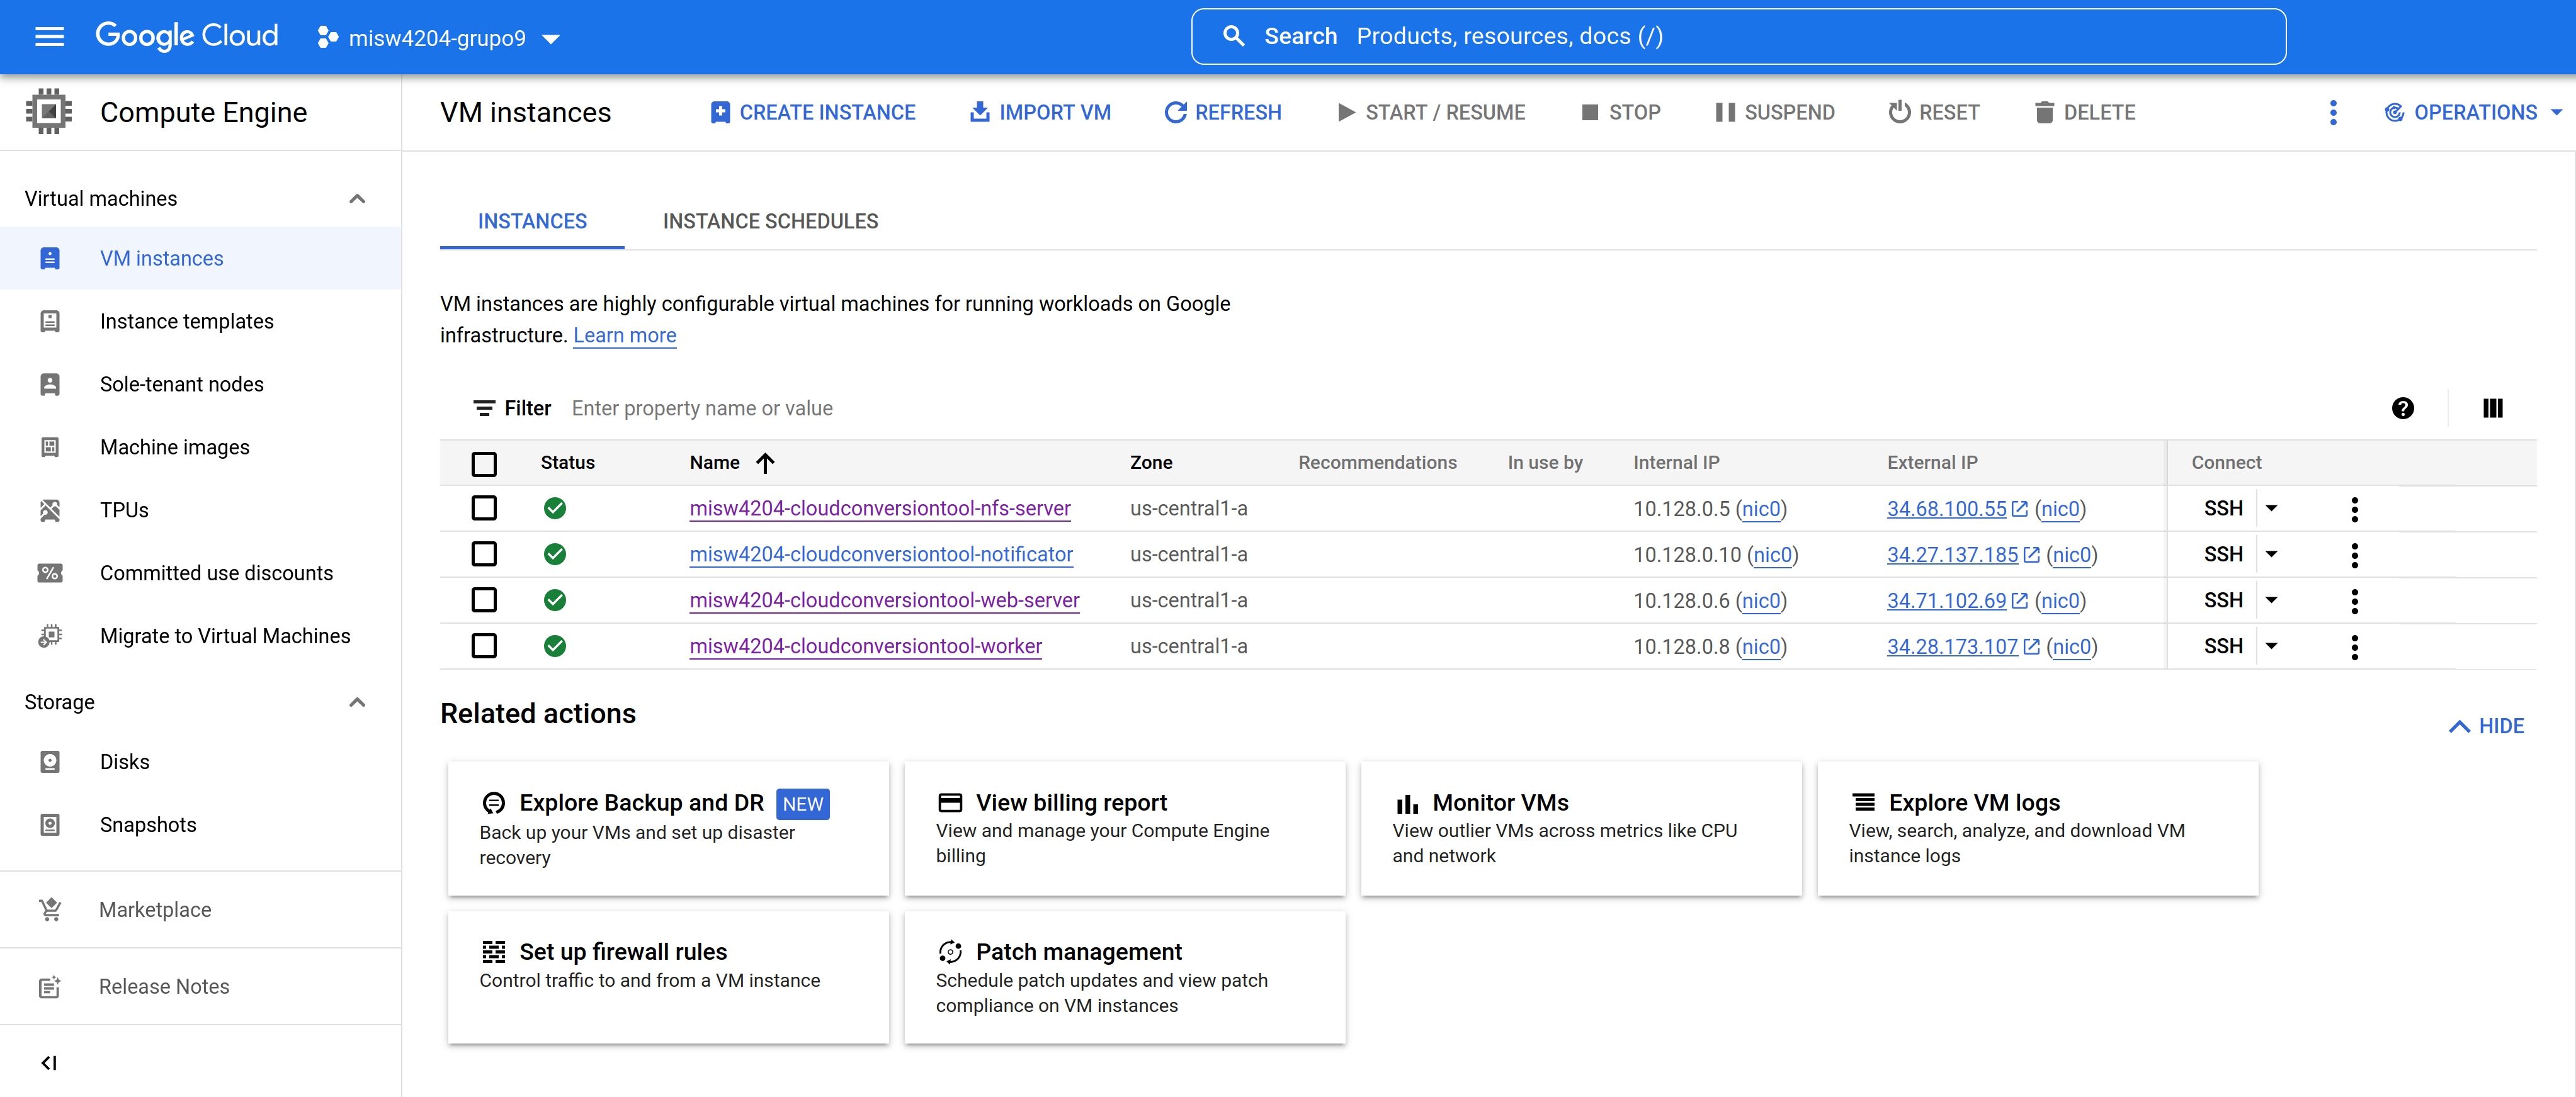
Task: Expand the SSH dropdown for the notificator instance
Action: coord(2273,553)
